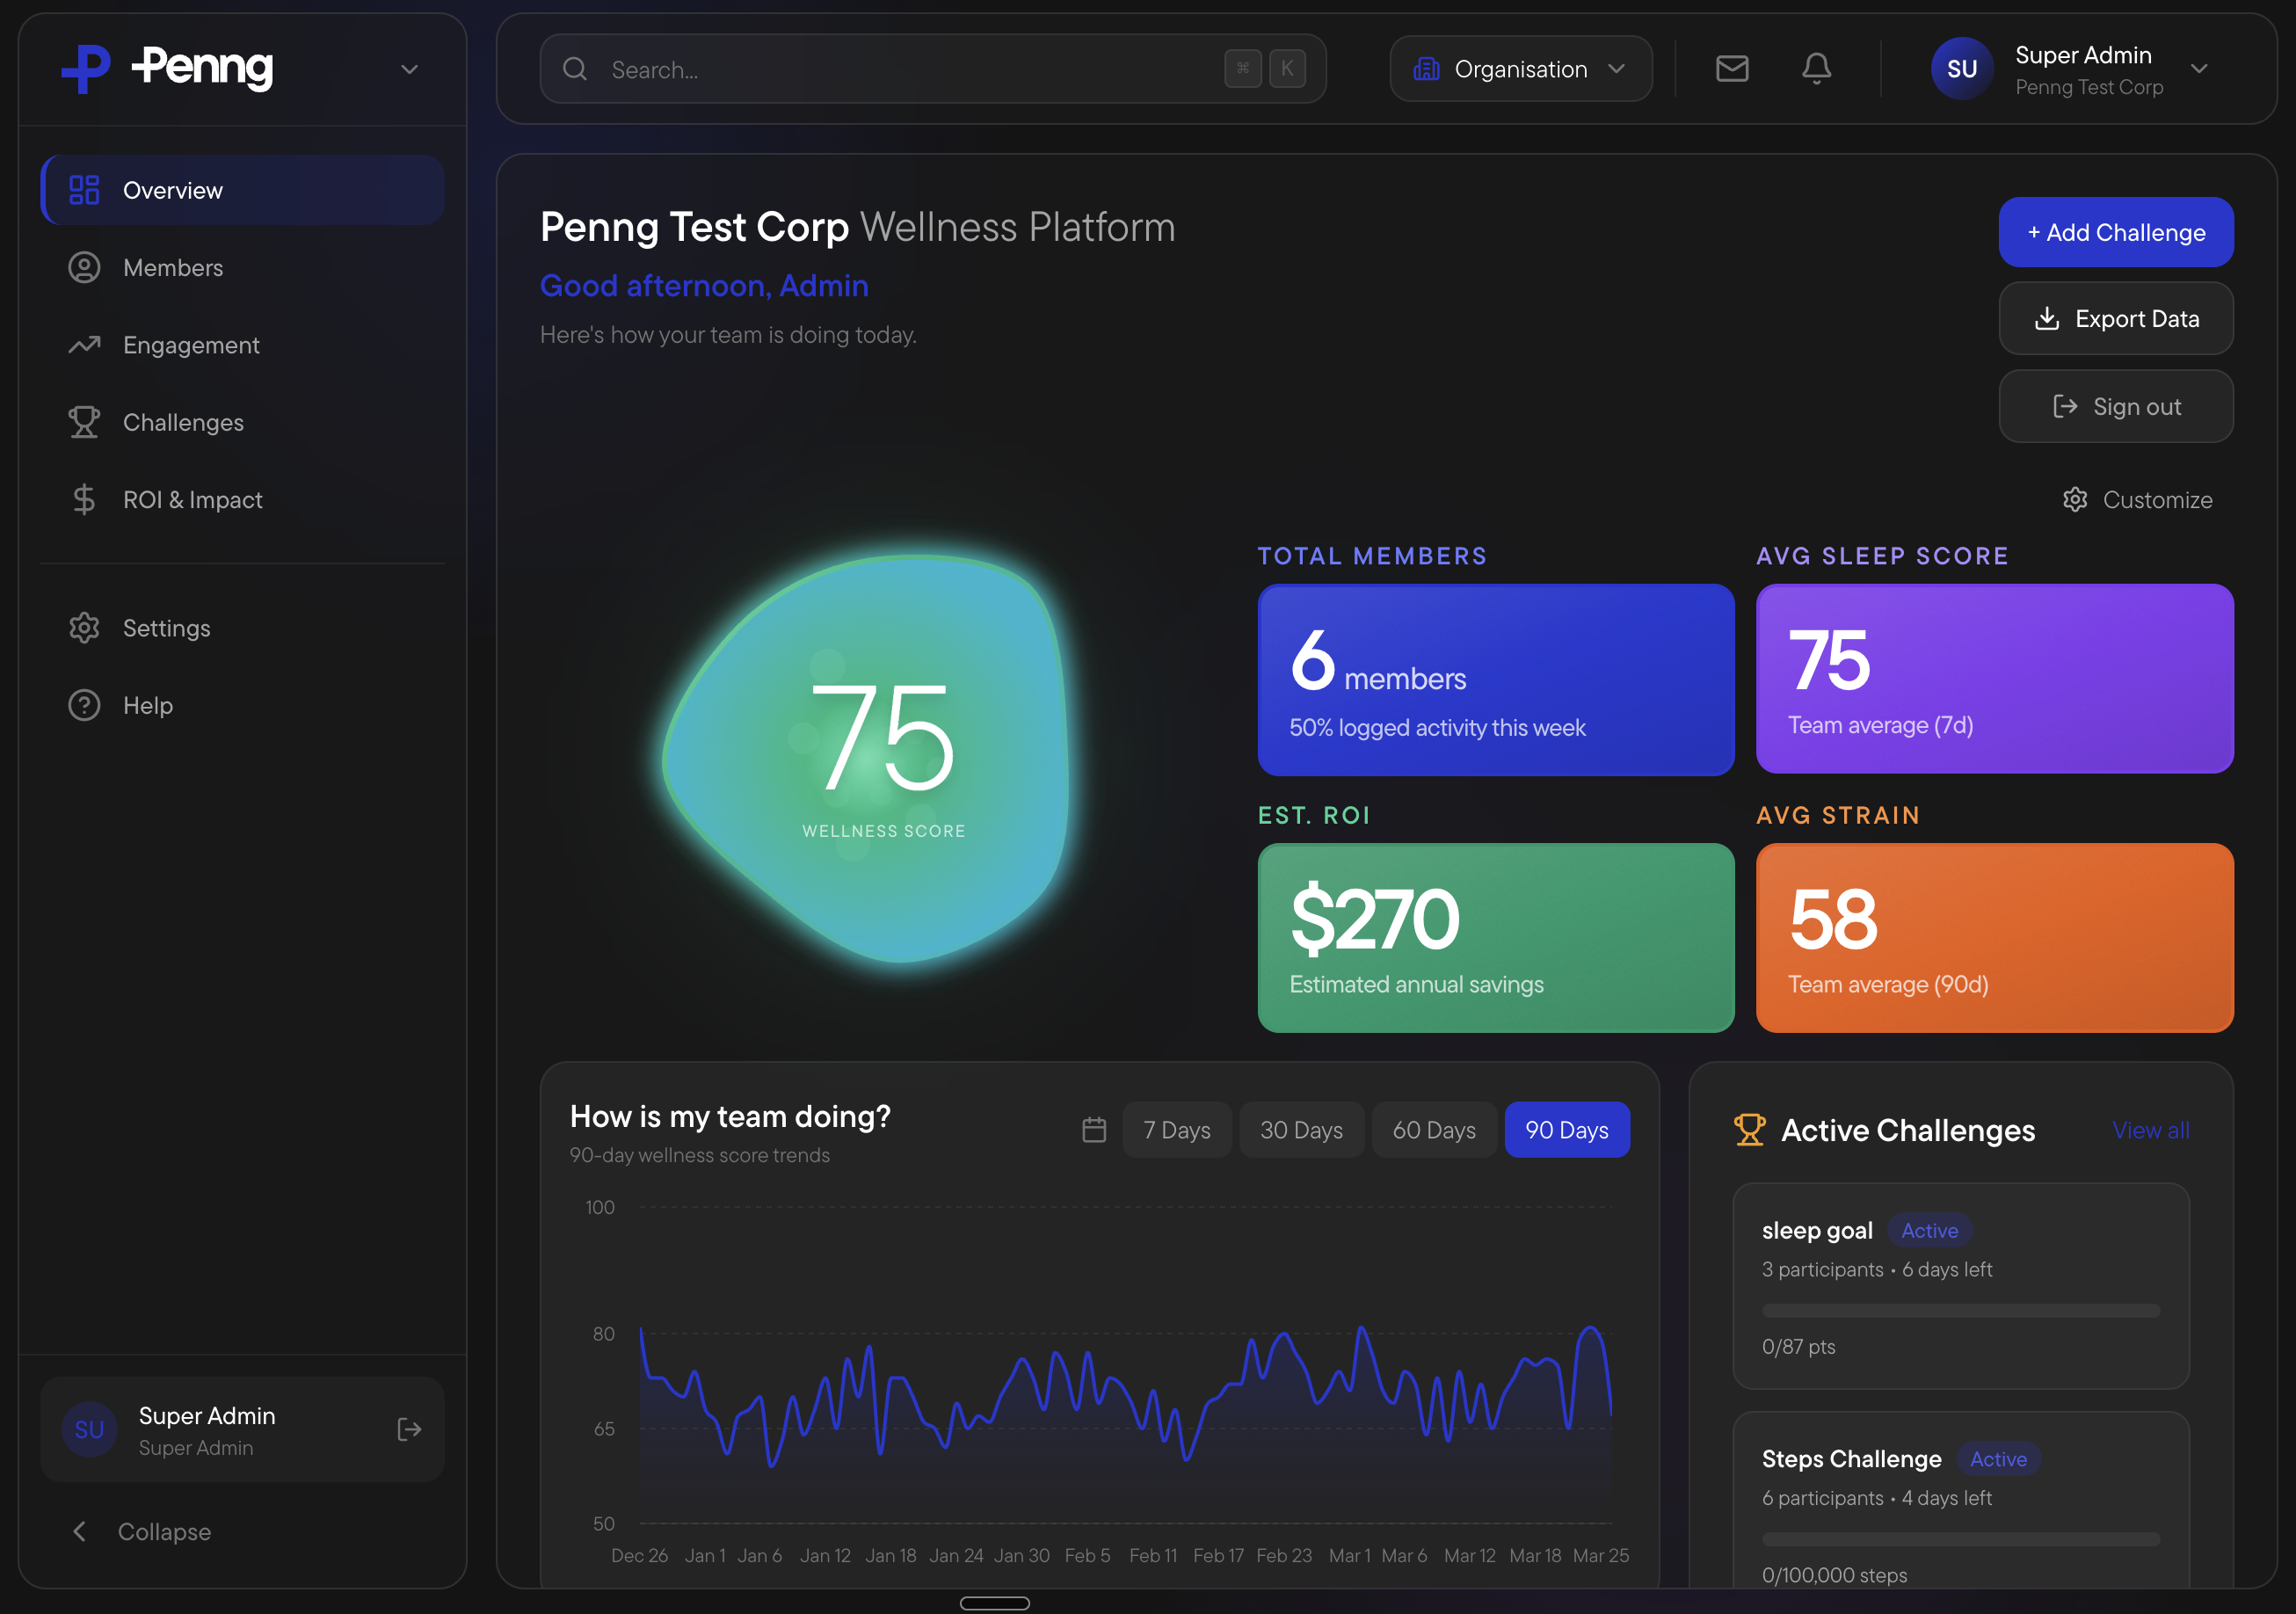
Task: Click the calendar icon near time filters
Action: tap(1094, 1129)
